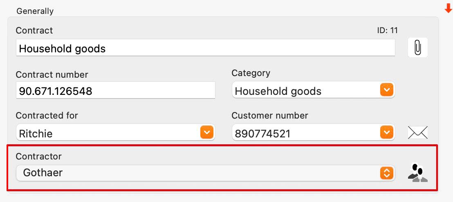Click the Contract number label
453x202 pixels.
pos(52,74)
